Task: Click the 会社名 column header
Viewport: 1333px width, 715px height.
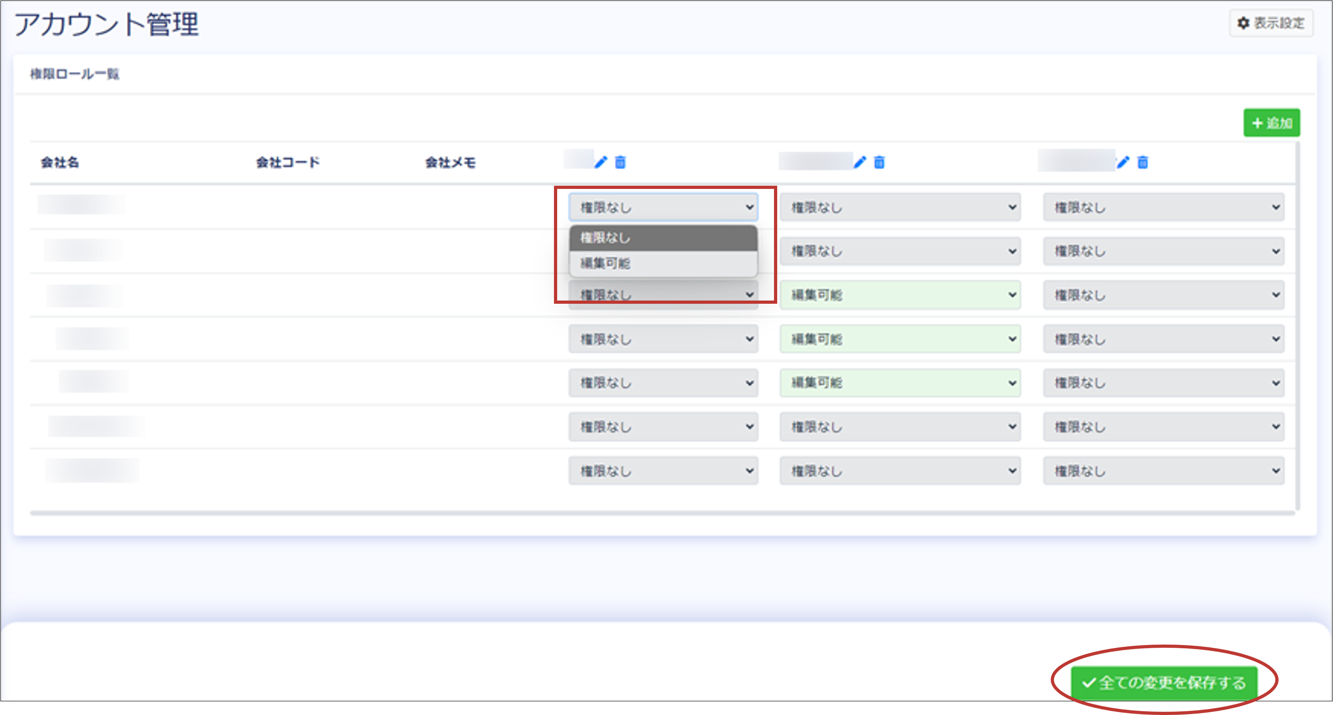Action: 60,162
